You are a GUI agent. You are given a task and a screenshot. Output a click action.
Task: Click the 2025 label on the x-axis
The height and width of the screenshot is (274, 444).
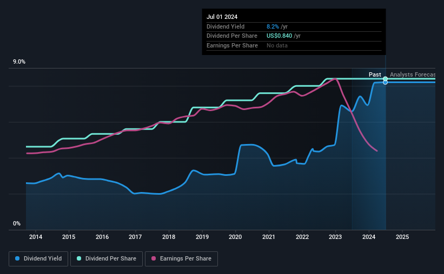tap(402, 237)
